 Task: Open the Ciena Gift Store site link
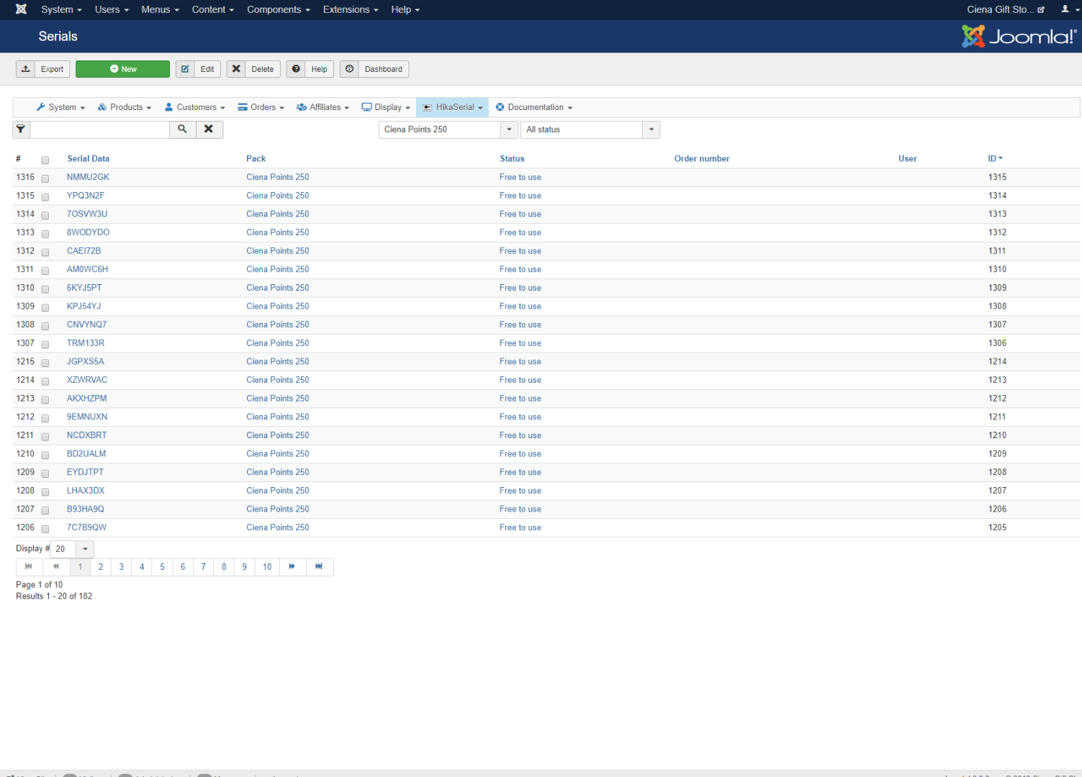click(x=1006, y=9)
